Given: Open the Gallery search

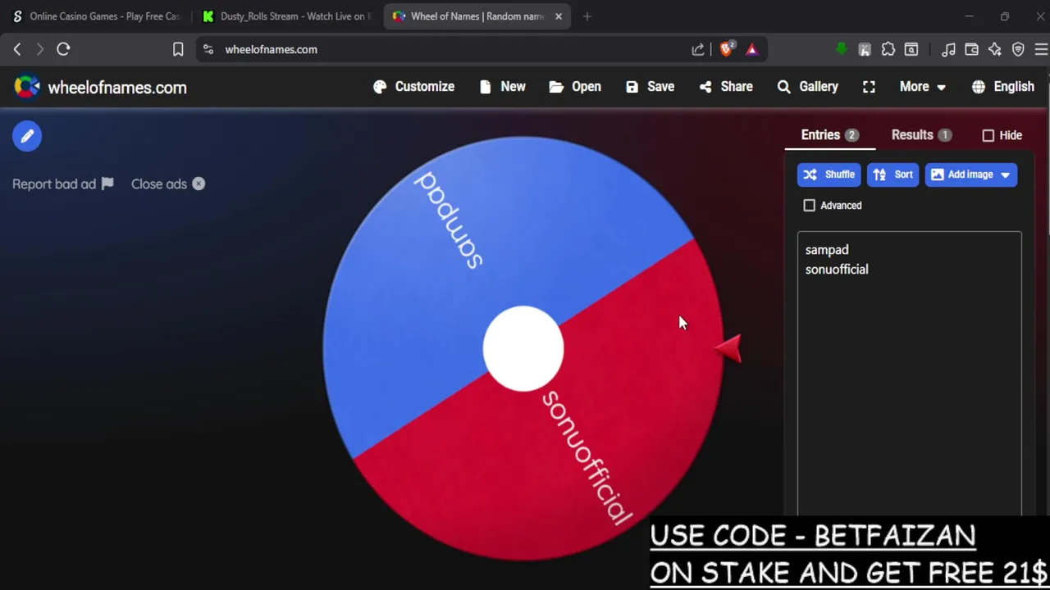Looking at the screenshot, I should click(808, 87).
